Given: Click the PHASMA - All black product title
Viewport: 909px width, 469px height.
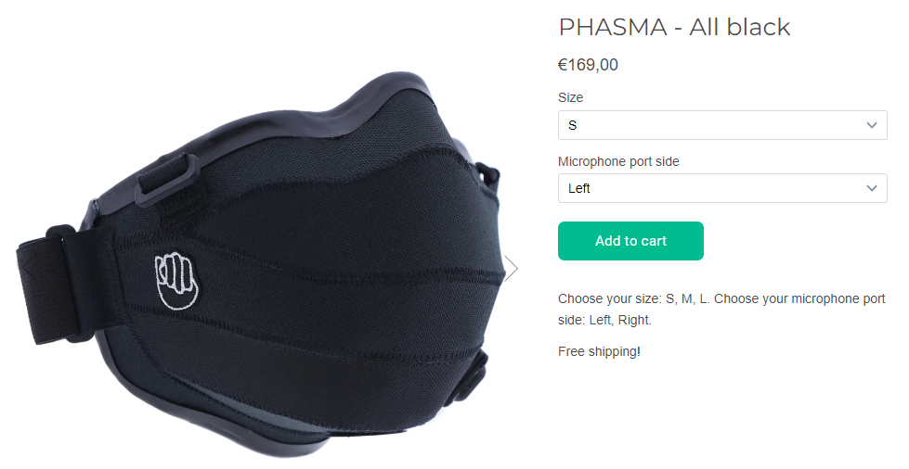Looking at the screenshot, I should [674, 27].
